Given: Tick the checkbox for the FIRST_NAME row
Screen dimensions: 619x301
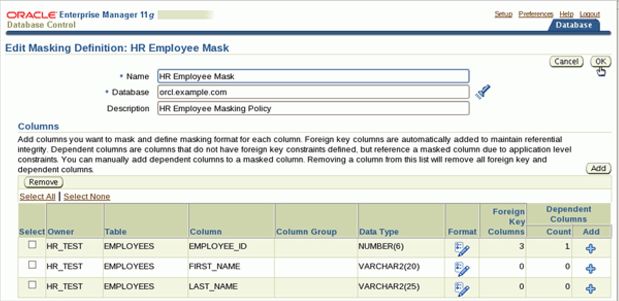Looking at the screenshot, I should pyautogui.click(x=32, y=265).
